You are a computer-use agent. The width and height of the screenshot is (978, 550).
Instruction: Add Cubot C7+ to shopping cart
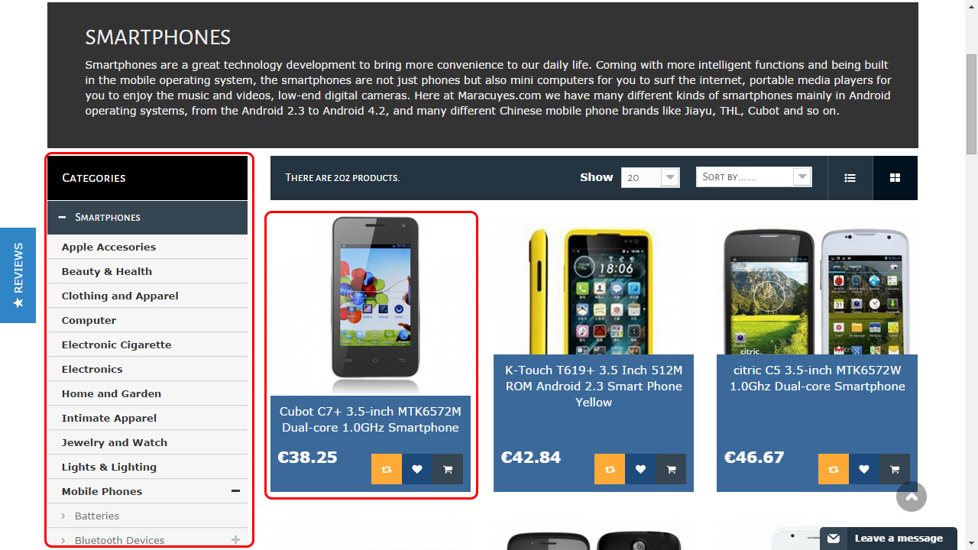tap(448, 469)
